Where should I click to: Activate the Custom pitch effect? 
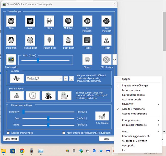(x=11, y=59)
